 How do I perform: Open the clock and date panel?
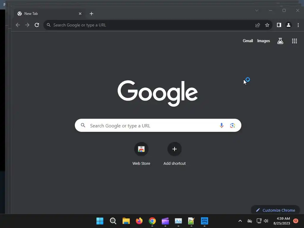click(282, 221)
